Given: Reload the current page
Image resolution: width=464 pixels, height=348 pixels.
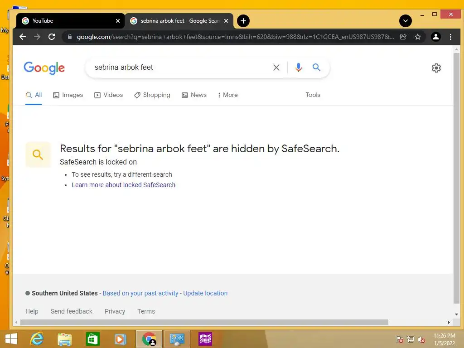Looking at the screenshot, I should [x=52, y=37].
